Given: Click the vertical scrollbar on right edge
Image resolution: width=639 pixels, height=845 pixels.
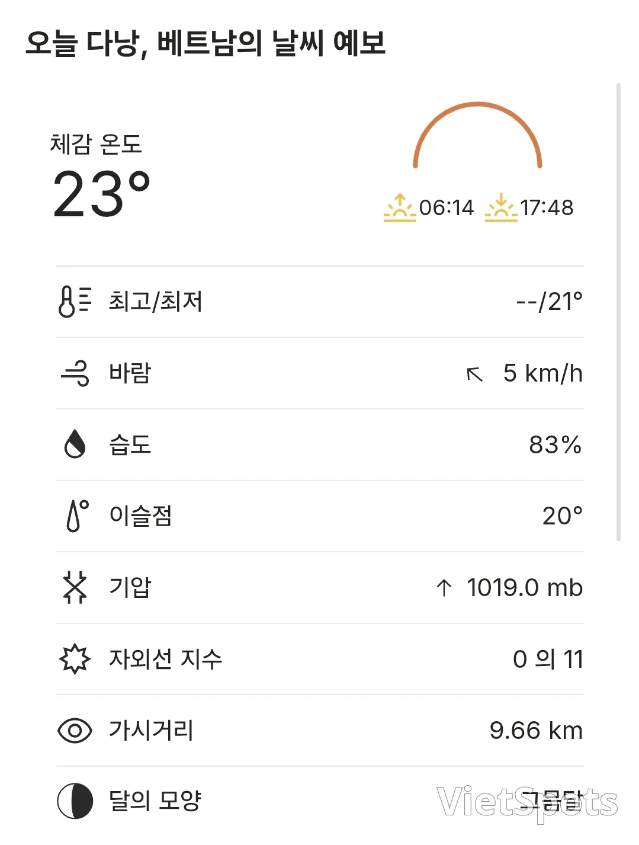Looking at the screenshot, I should tap(618, 312).
